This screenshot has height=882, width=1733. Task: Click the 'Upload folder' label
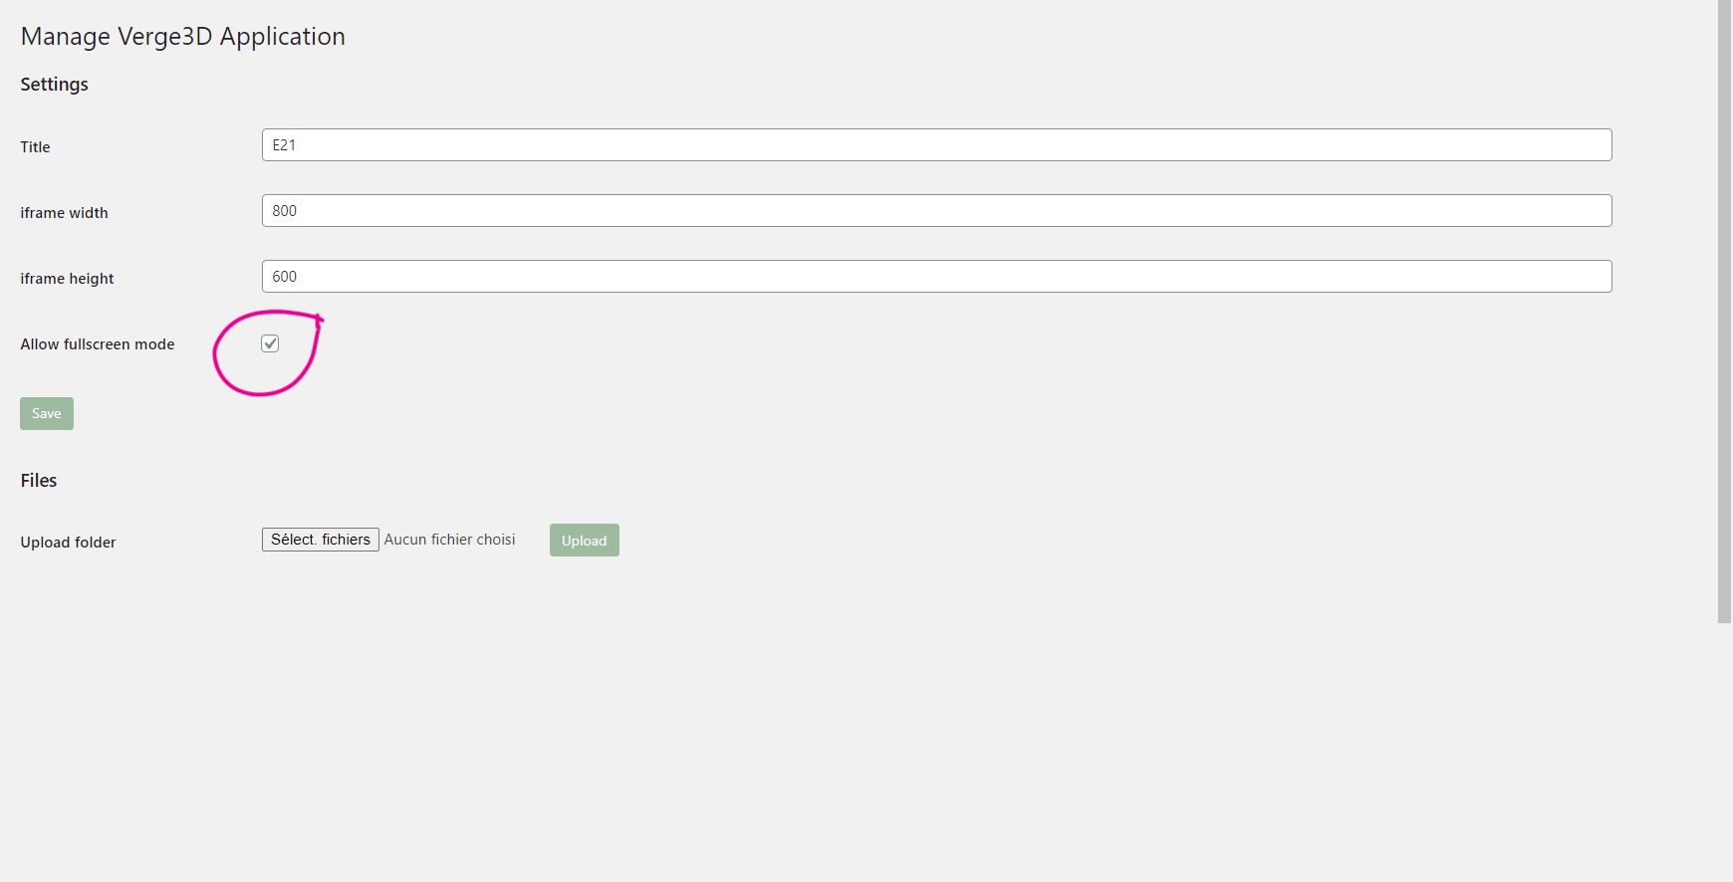69,543
